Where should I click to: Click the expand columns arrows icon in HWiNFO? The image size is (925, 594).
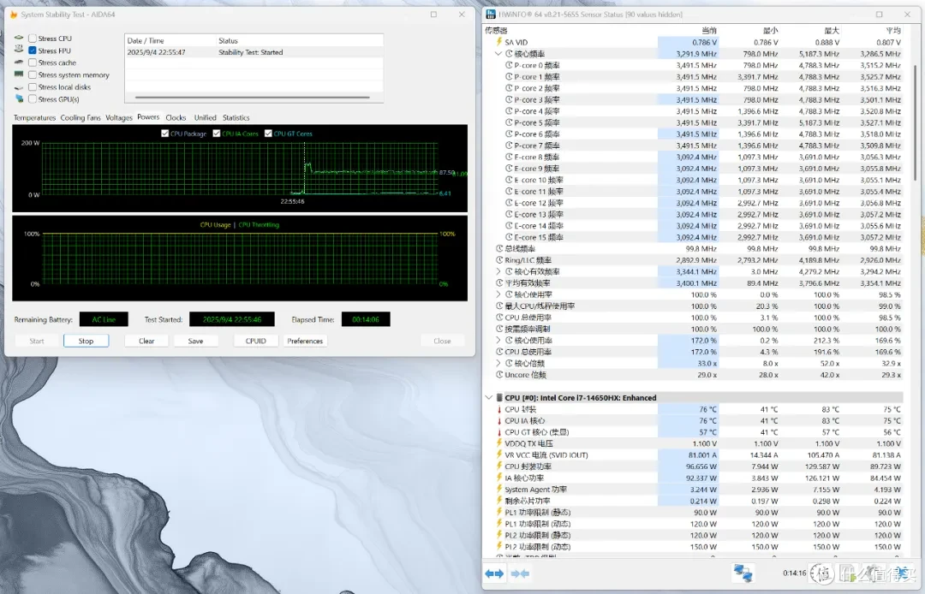(x=494, y=573)
